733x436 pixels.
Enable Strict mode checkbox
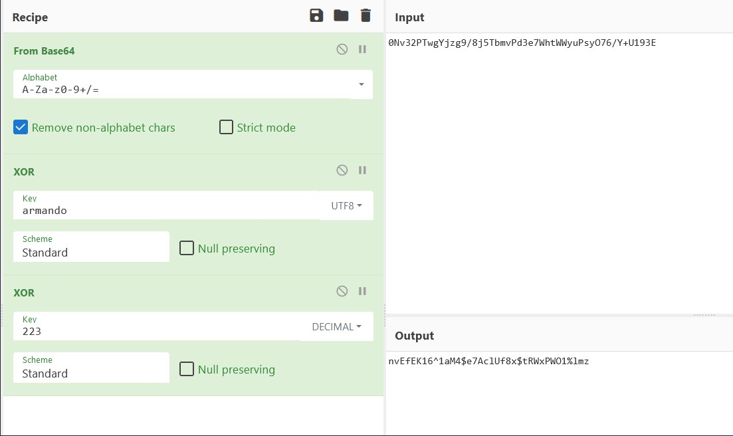point(226,127)
